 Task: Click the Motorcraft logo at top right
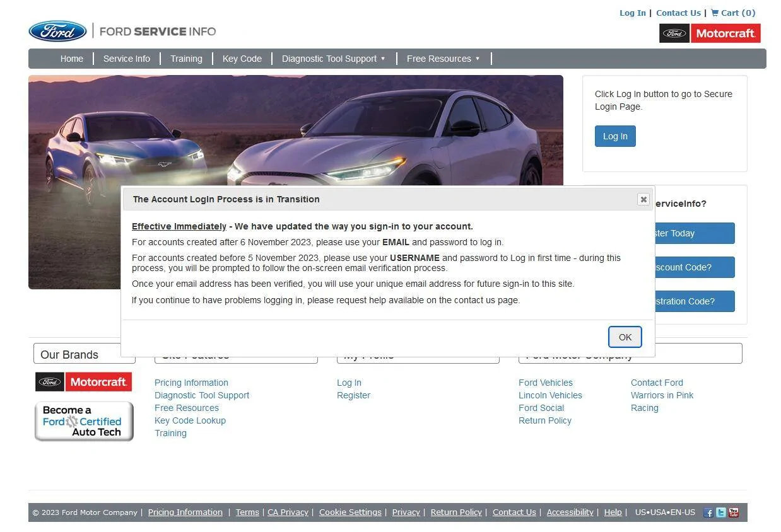point(710,33)
